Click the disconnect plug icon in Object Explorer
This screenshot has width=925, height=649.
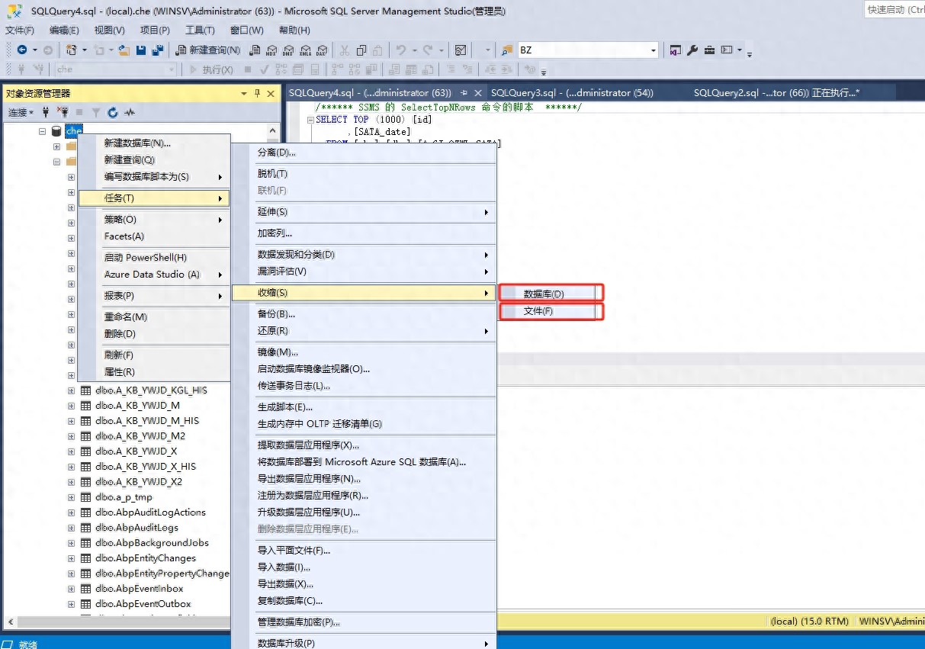pyautogui.click(x=63, y=112)
